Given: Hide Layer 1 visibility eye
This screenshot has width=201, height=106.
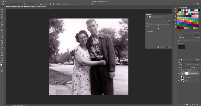Looking at the screenshot, I should point(179,81).
